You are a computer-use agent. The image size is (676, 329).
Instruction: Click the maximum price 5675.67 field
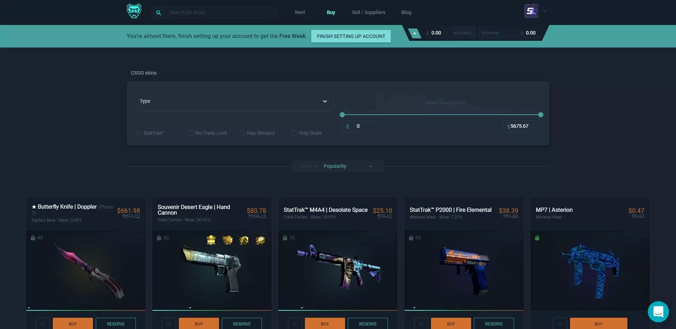(522, 126)
